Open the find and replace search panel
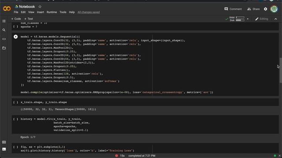This screenshot has width=282, height=158. [4, 30]
